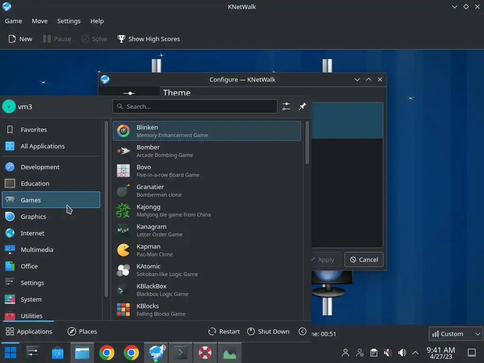
Task: Expand hidden system tray icons arrow
Action: coord(415,353)
